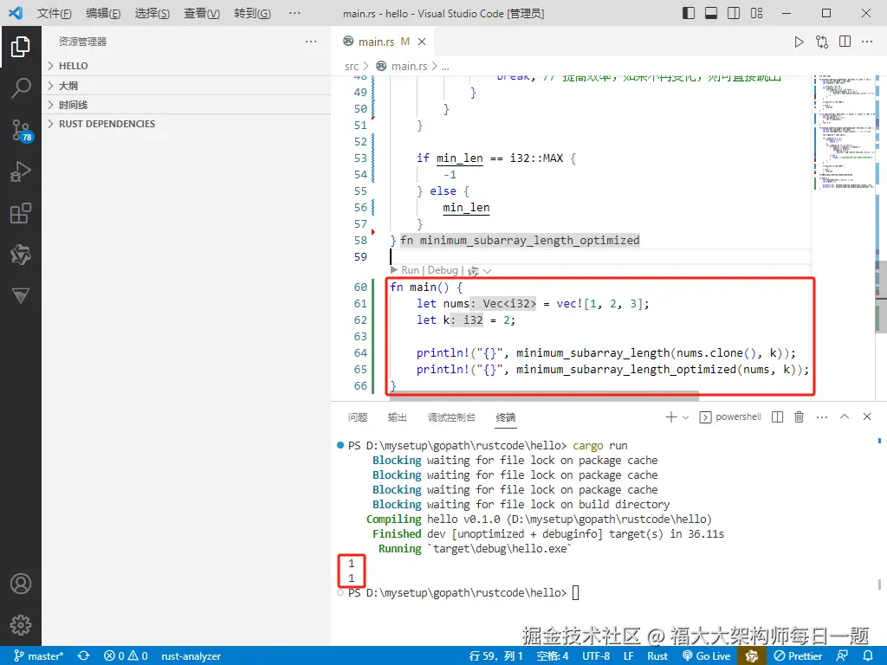The width and height of the screenshot is (887, 665).
Task: Open the Search view in activity bar
Action: coord(21,88)
